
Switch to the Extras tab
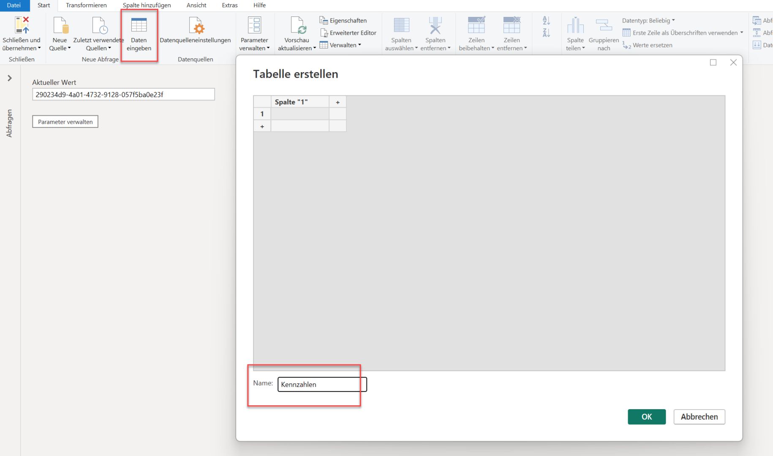(x=230, y=5)
